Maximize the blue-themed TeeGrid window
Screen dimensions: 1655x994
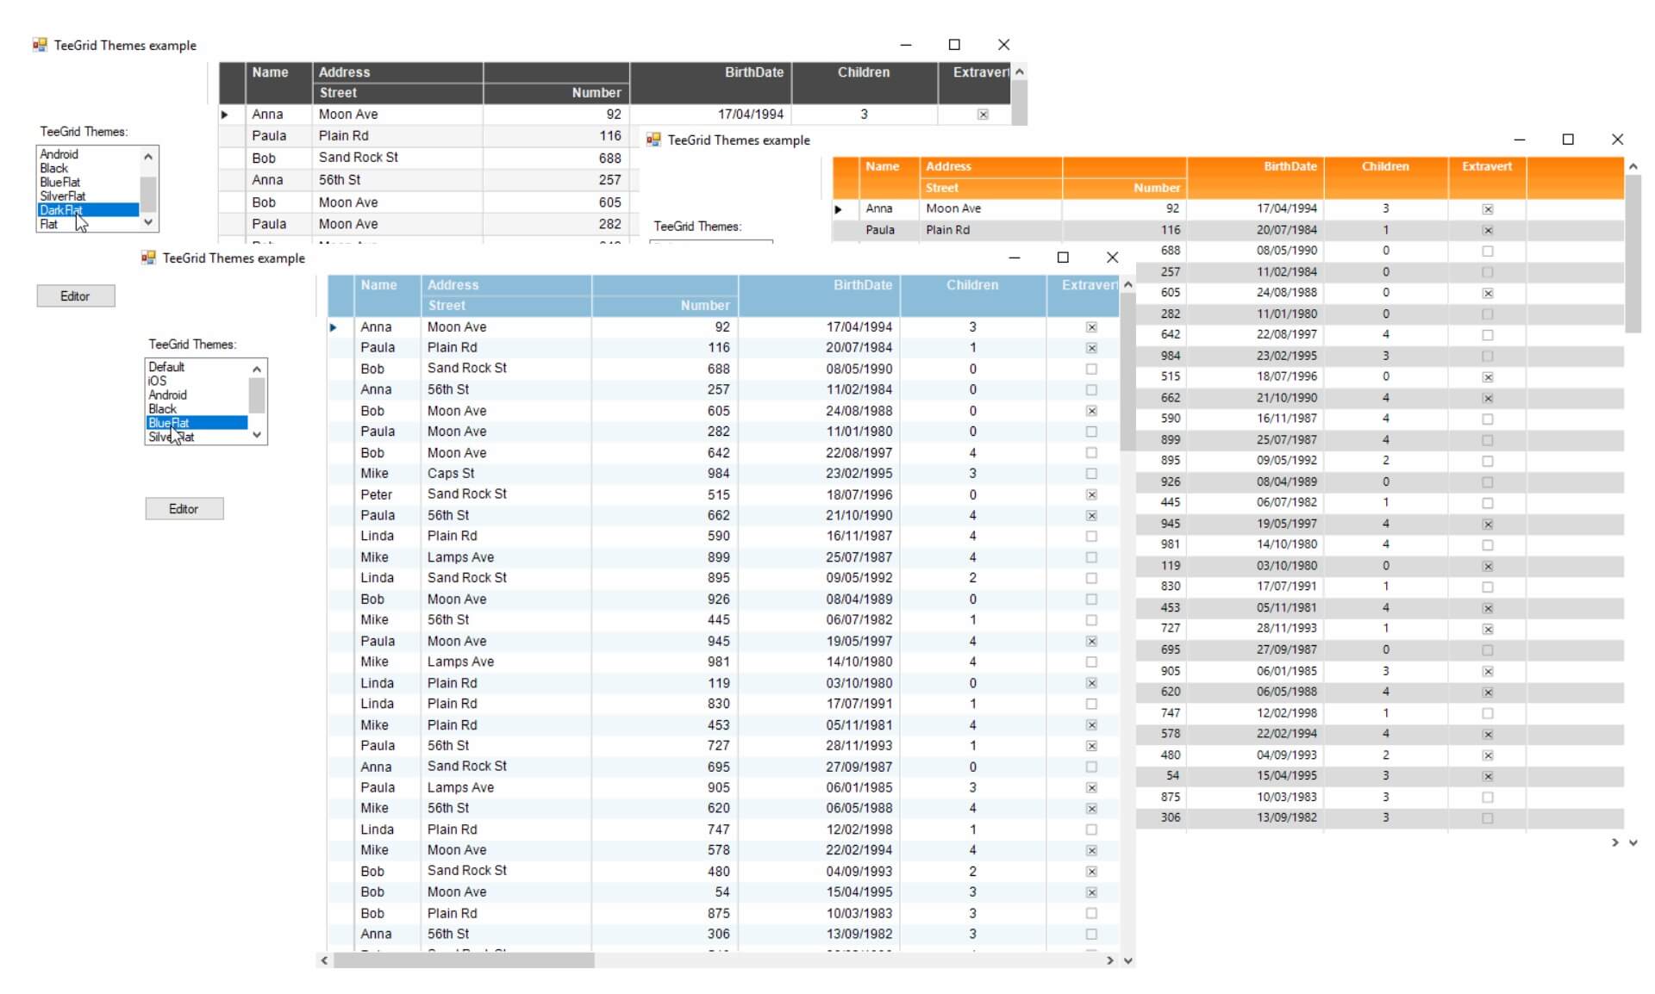[1063, 258]
